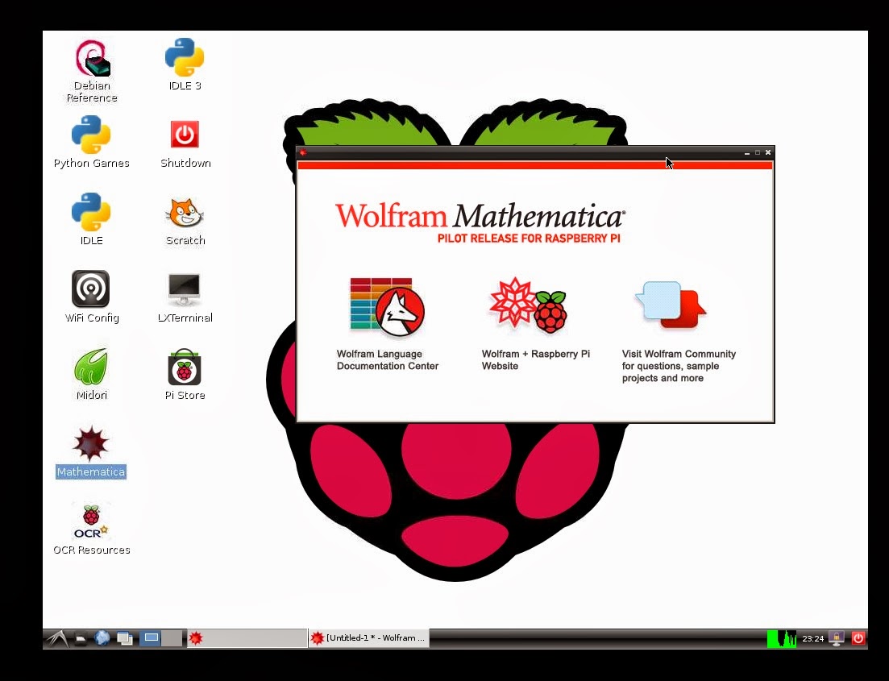Visit Wolfram Community link text
Viewport: 889px width, 681px height.
tap(679, 366)
